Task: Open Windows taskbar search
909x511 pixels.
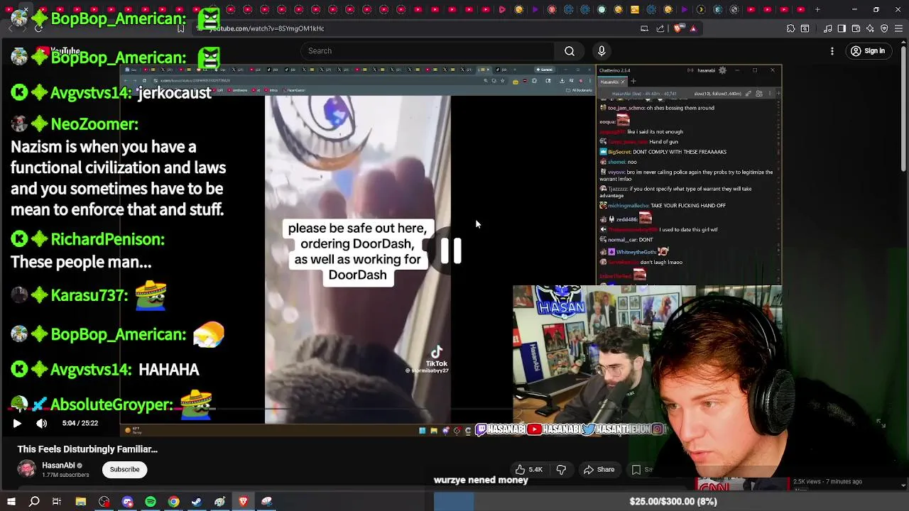Action: click(x=34, y=502)
